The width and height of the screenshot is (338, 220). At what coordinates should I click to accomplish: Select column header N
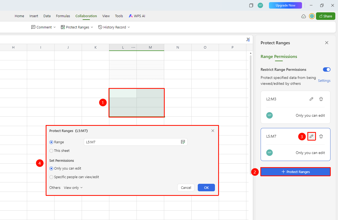click(x=178, y=47)
